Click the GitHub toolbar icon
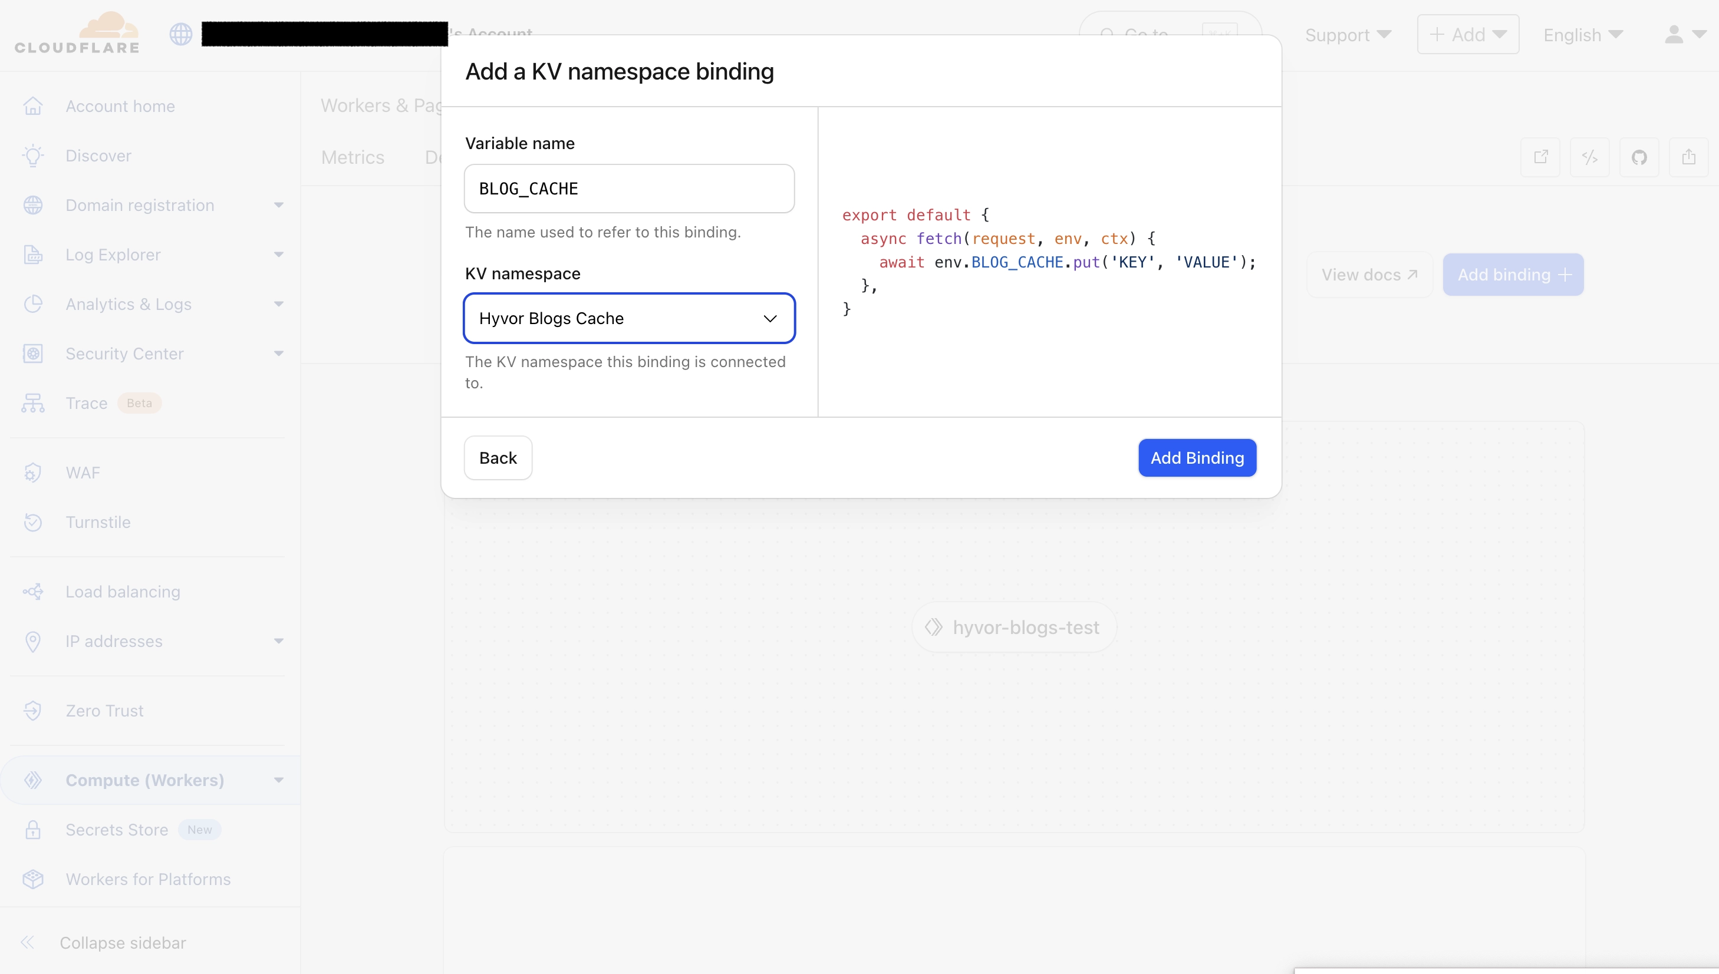This screenshot has height=974, width=1719. (x=1639, y=157)
